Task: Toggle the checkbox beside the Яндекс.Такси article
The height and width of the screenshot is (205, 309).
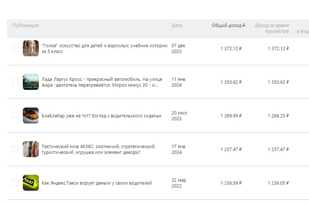Action: (15, 183)
